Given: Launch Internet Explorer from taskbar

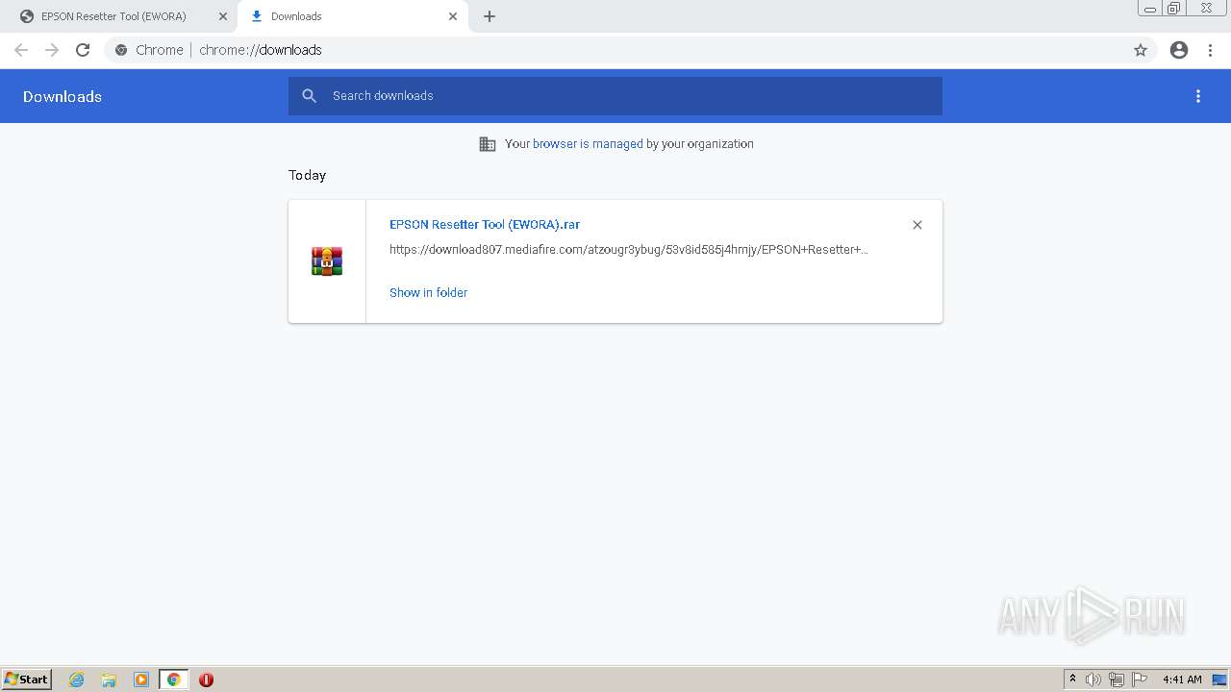Looking at the screenshot, I should click(x=77, y=680).
